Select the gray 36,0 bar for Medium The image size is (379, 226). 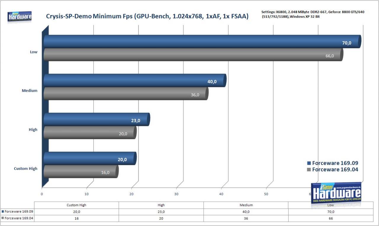click(x=126, y=93)
